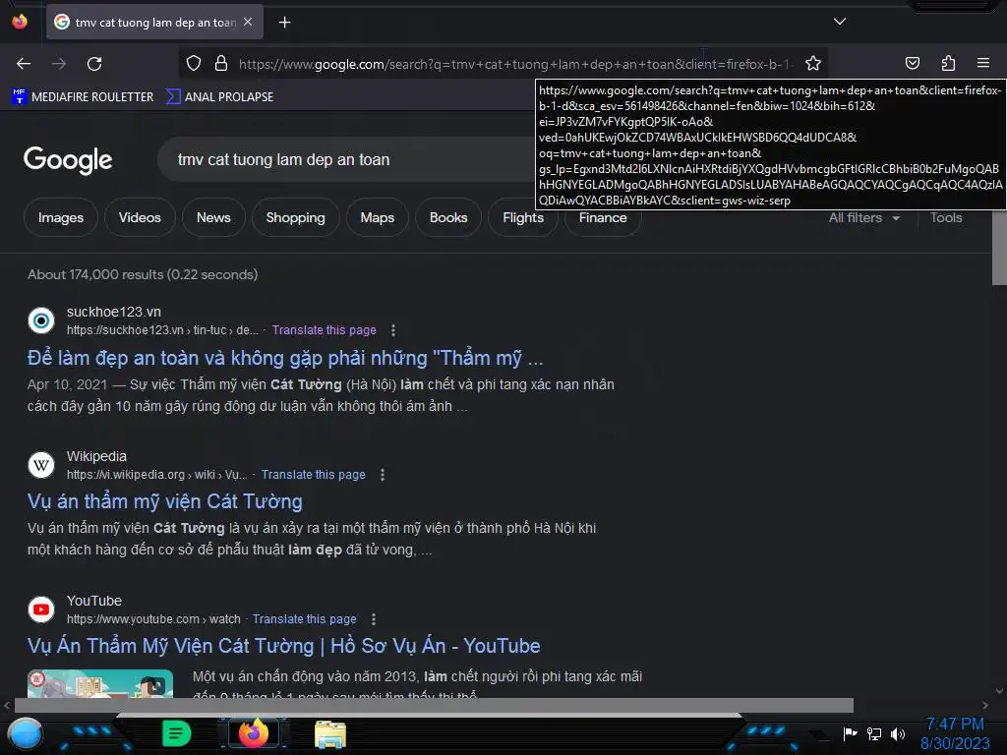Expand the list all tabs chevron

coord(840,22)
